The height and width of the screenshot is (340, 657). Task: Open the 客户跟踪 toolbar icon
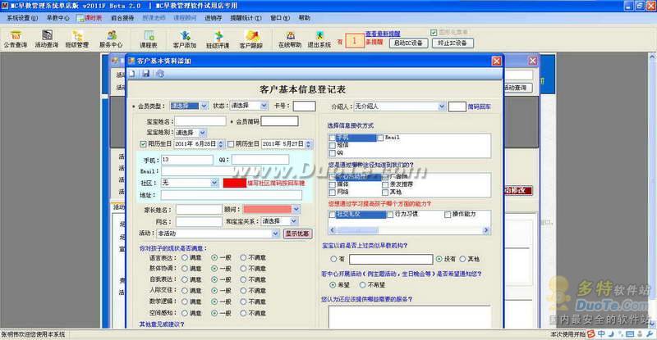(251, 39)
